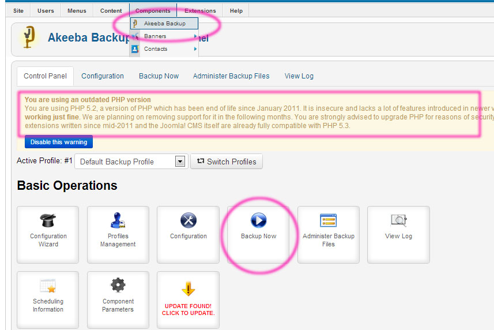
Task: Open the Users menu
Action: (x=46, y=11)
